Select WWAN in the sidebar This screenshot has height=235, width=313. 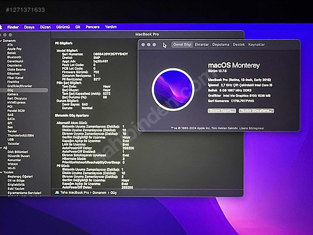click(12, 164)
